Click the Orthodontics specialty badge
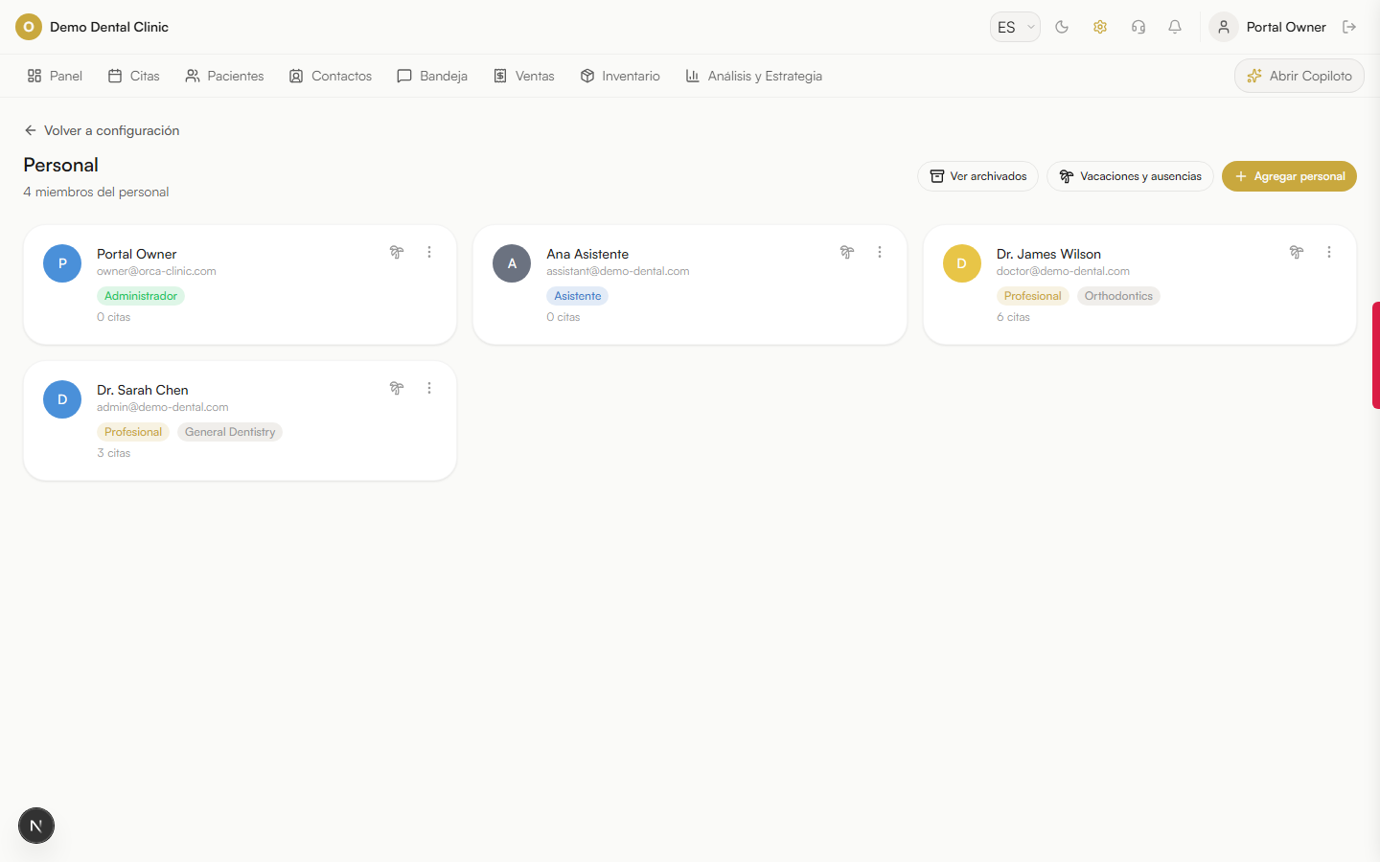 click(x=1118, y=296)
